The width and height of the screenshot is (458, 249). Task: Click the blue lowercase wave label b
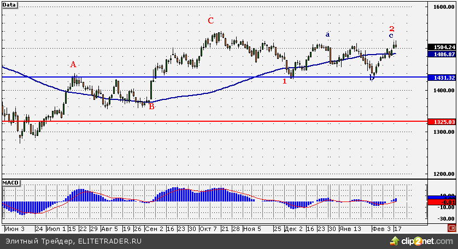[x=372, y=78]
